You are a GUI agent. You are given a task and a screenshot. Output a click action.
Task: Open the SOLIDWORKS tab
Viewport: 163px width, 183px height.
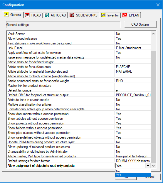point(83,15)
